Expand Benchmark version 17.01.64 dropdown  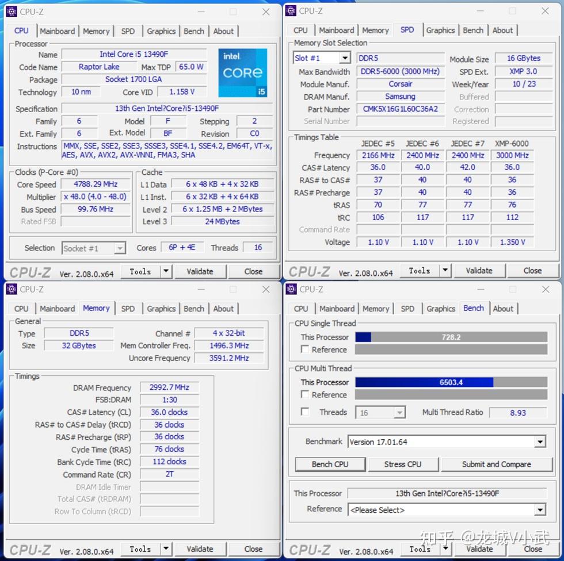(x=540, y=442)
